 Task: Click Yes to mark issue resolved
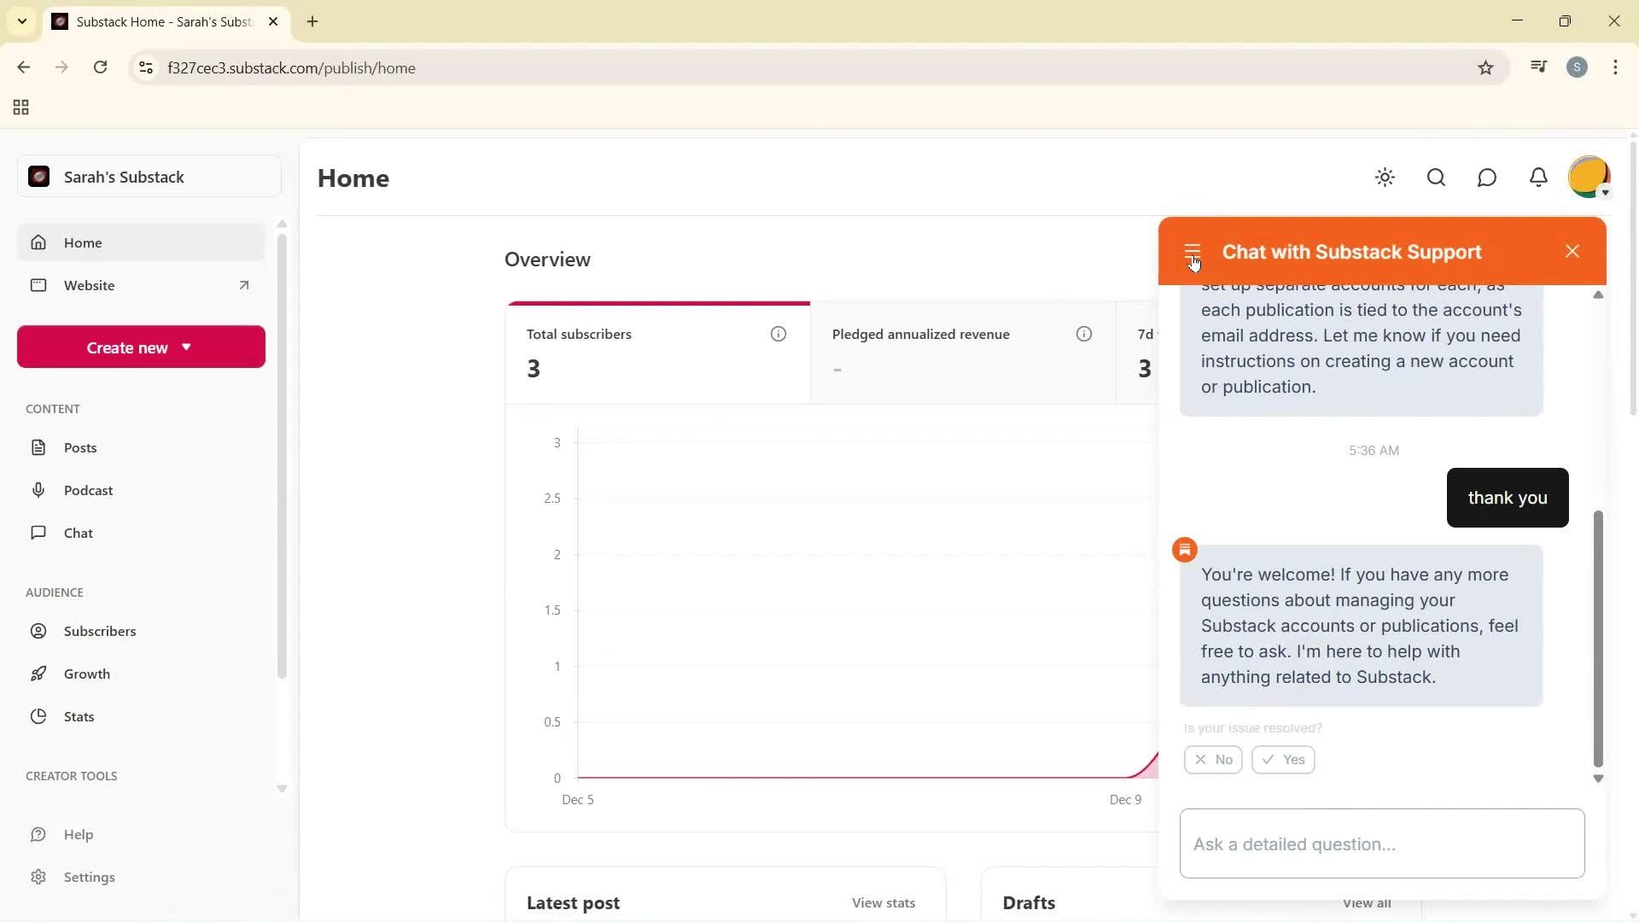(x=1282, y=759)
